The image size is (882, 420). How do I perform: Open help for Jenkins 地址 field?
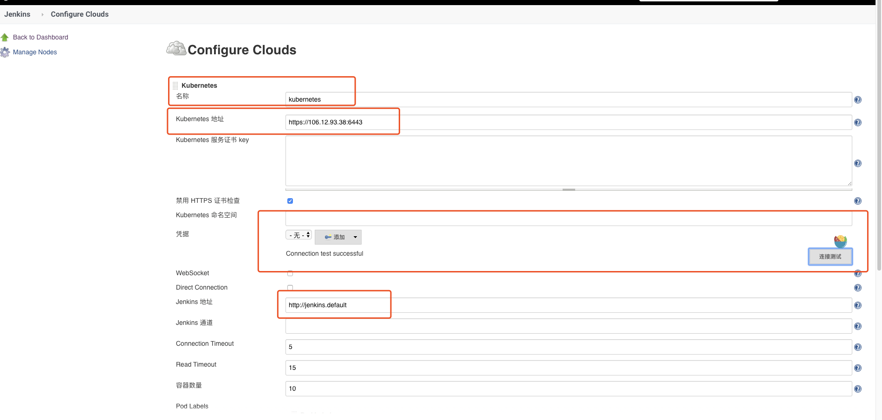tap(858, 305)
